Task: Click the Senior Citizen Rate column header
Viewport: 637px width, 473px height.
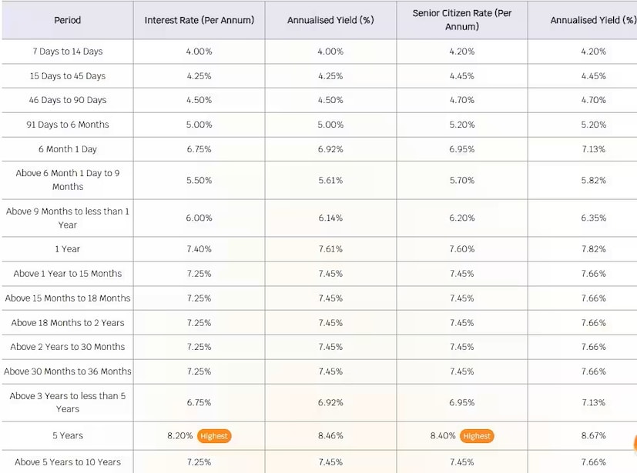Action: [461, 20]
